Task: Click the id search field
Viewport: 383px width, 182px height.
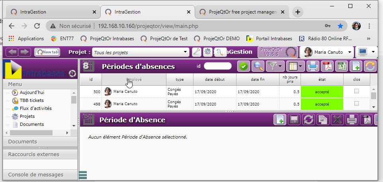Action: [x=218, y=66]
